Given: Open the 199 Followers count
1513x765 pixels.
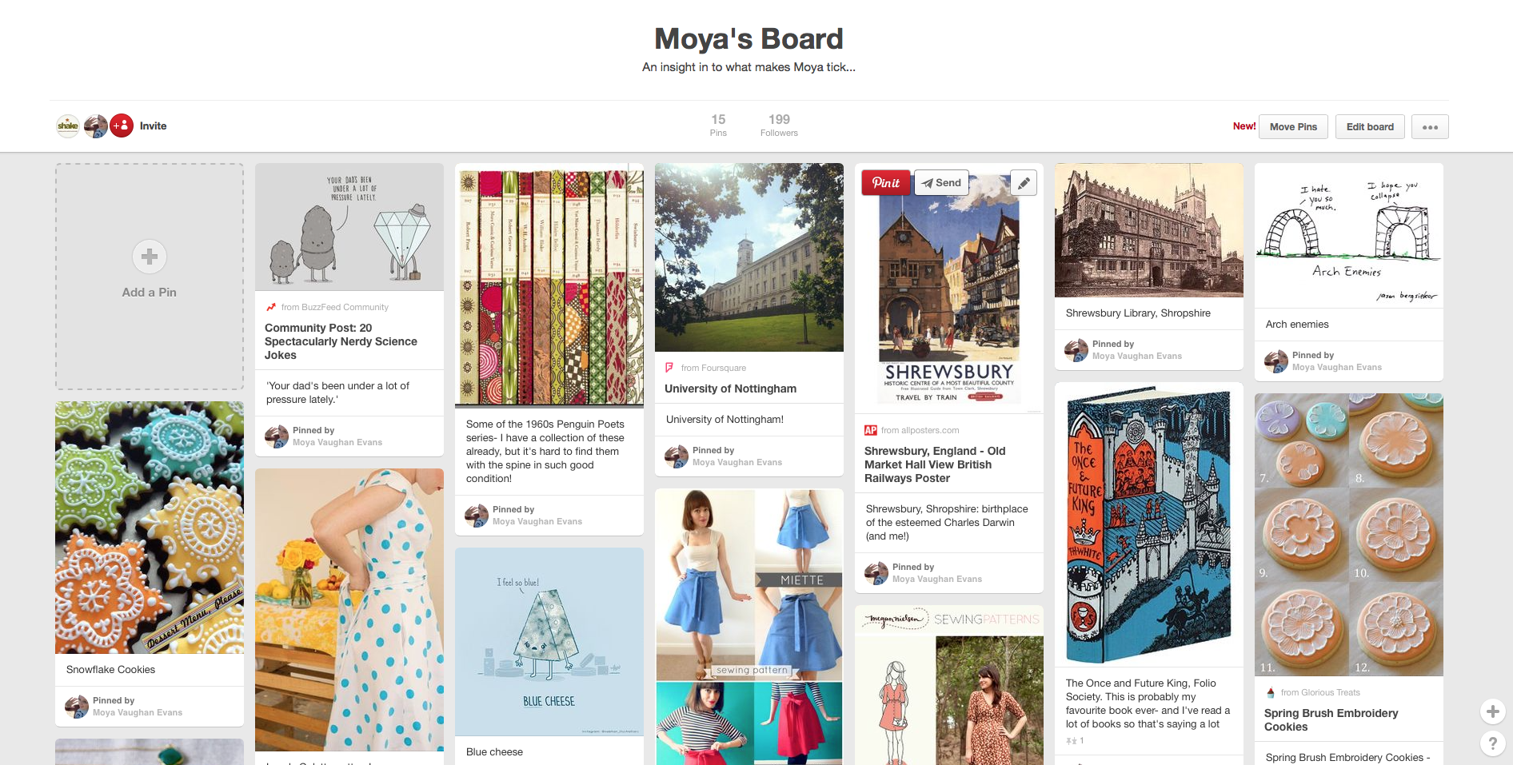Looking at the screenshot, I should [x=779, y=125].
